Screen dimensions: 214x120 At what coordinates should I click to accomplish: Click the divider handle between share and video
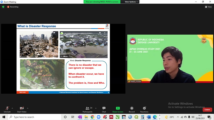(x=126, y=59)
